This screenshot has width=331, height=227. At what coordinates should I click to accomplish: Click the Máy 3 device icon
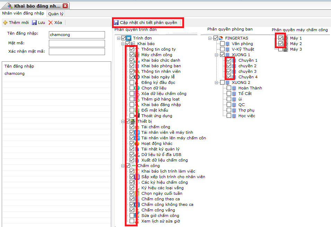pyautogui.click(x=286, y=49)
